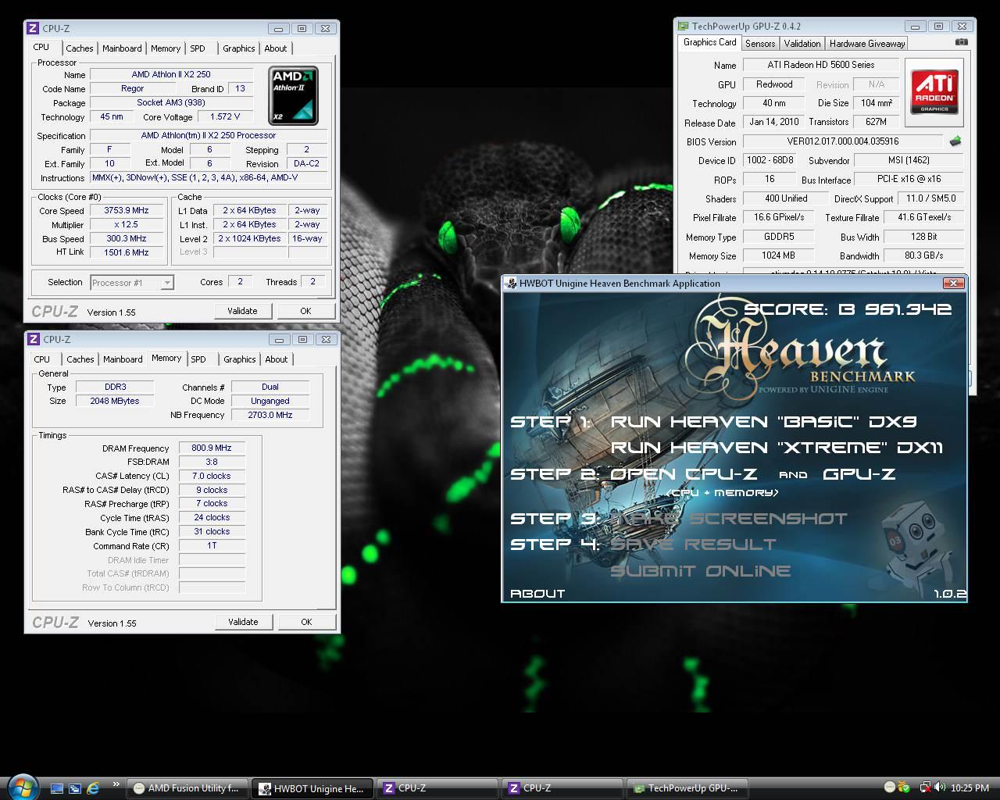This screenshot has height=800, width=1000.
Task: Click Validate in the CPU-Z processor window
Action: tap(242, 311)
